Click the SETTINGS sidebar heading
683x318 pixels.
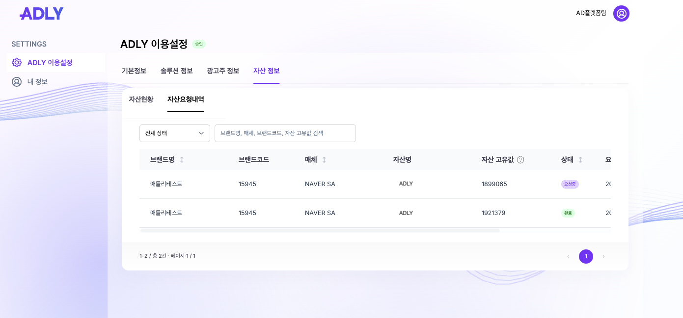coord(29,44)
